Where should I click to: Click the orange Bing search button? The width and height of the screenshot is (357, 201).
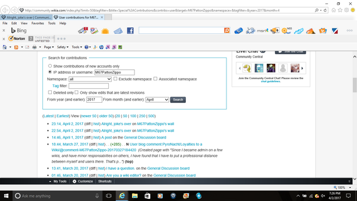[227, 30]
